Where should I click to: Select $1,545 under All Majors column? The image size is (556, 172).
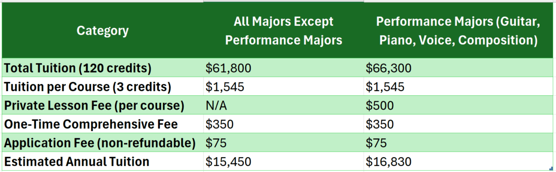coord(284,87)
